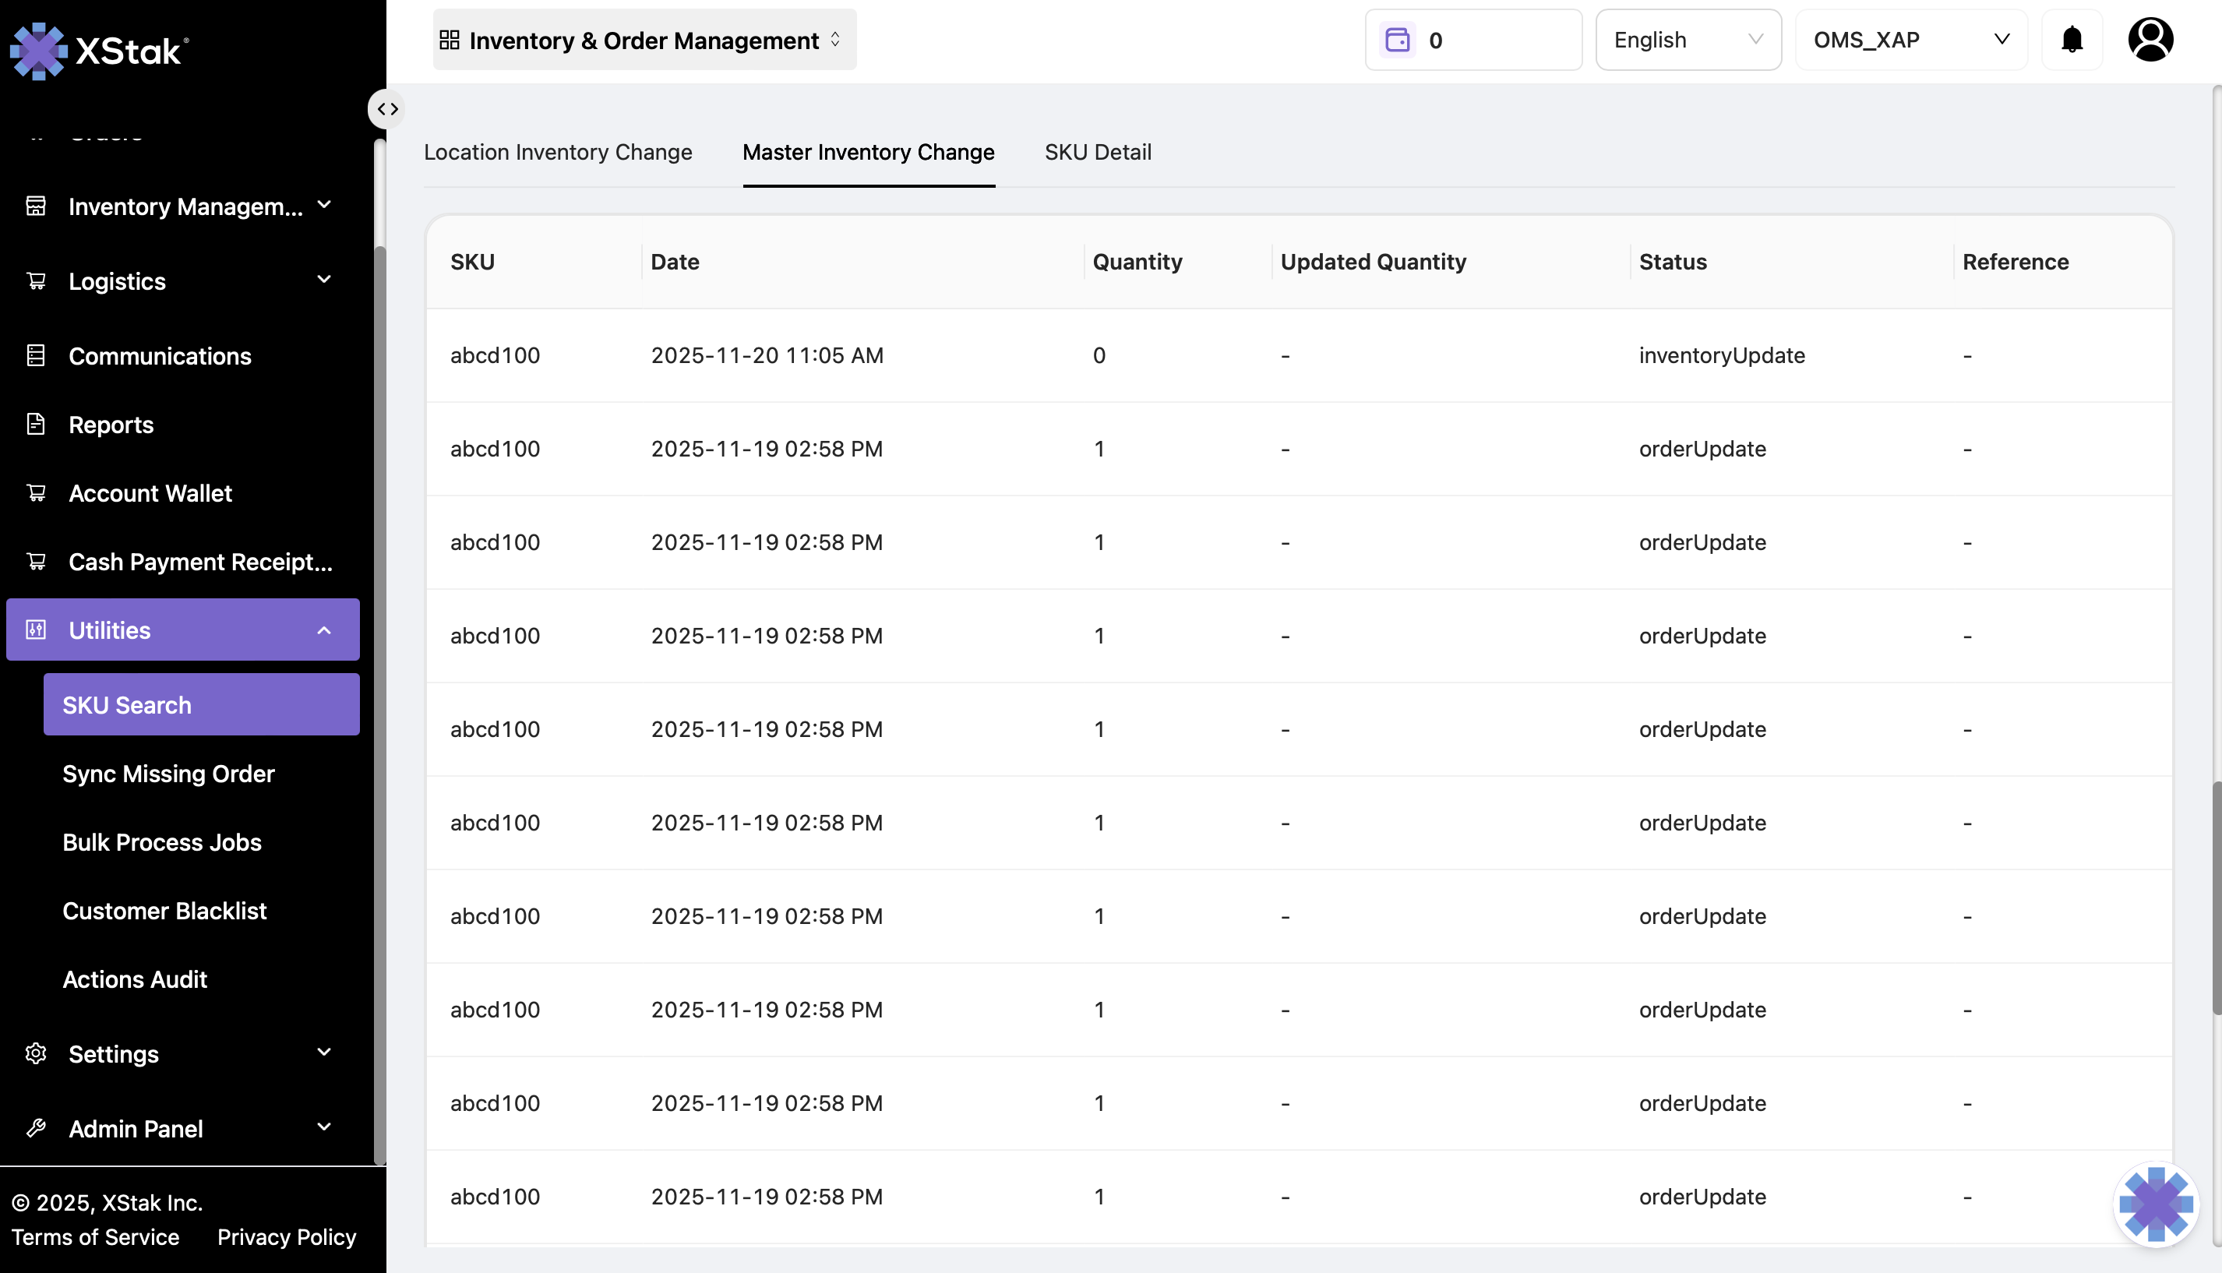Screen dimensions: 2222x1273
Task: Click the Reports document icon
Action: [x=36, y=424]
